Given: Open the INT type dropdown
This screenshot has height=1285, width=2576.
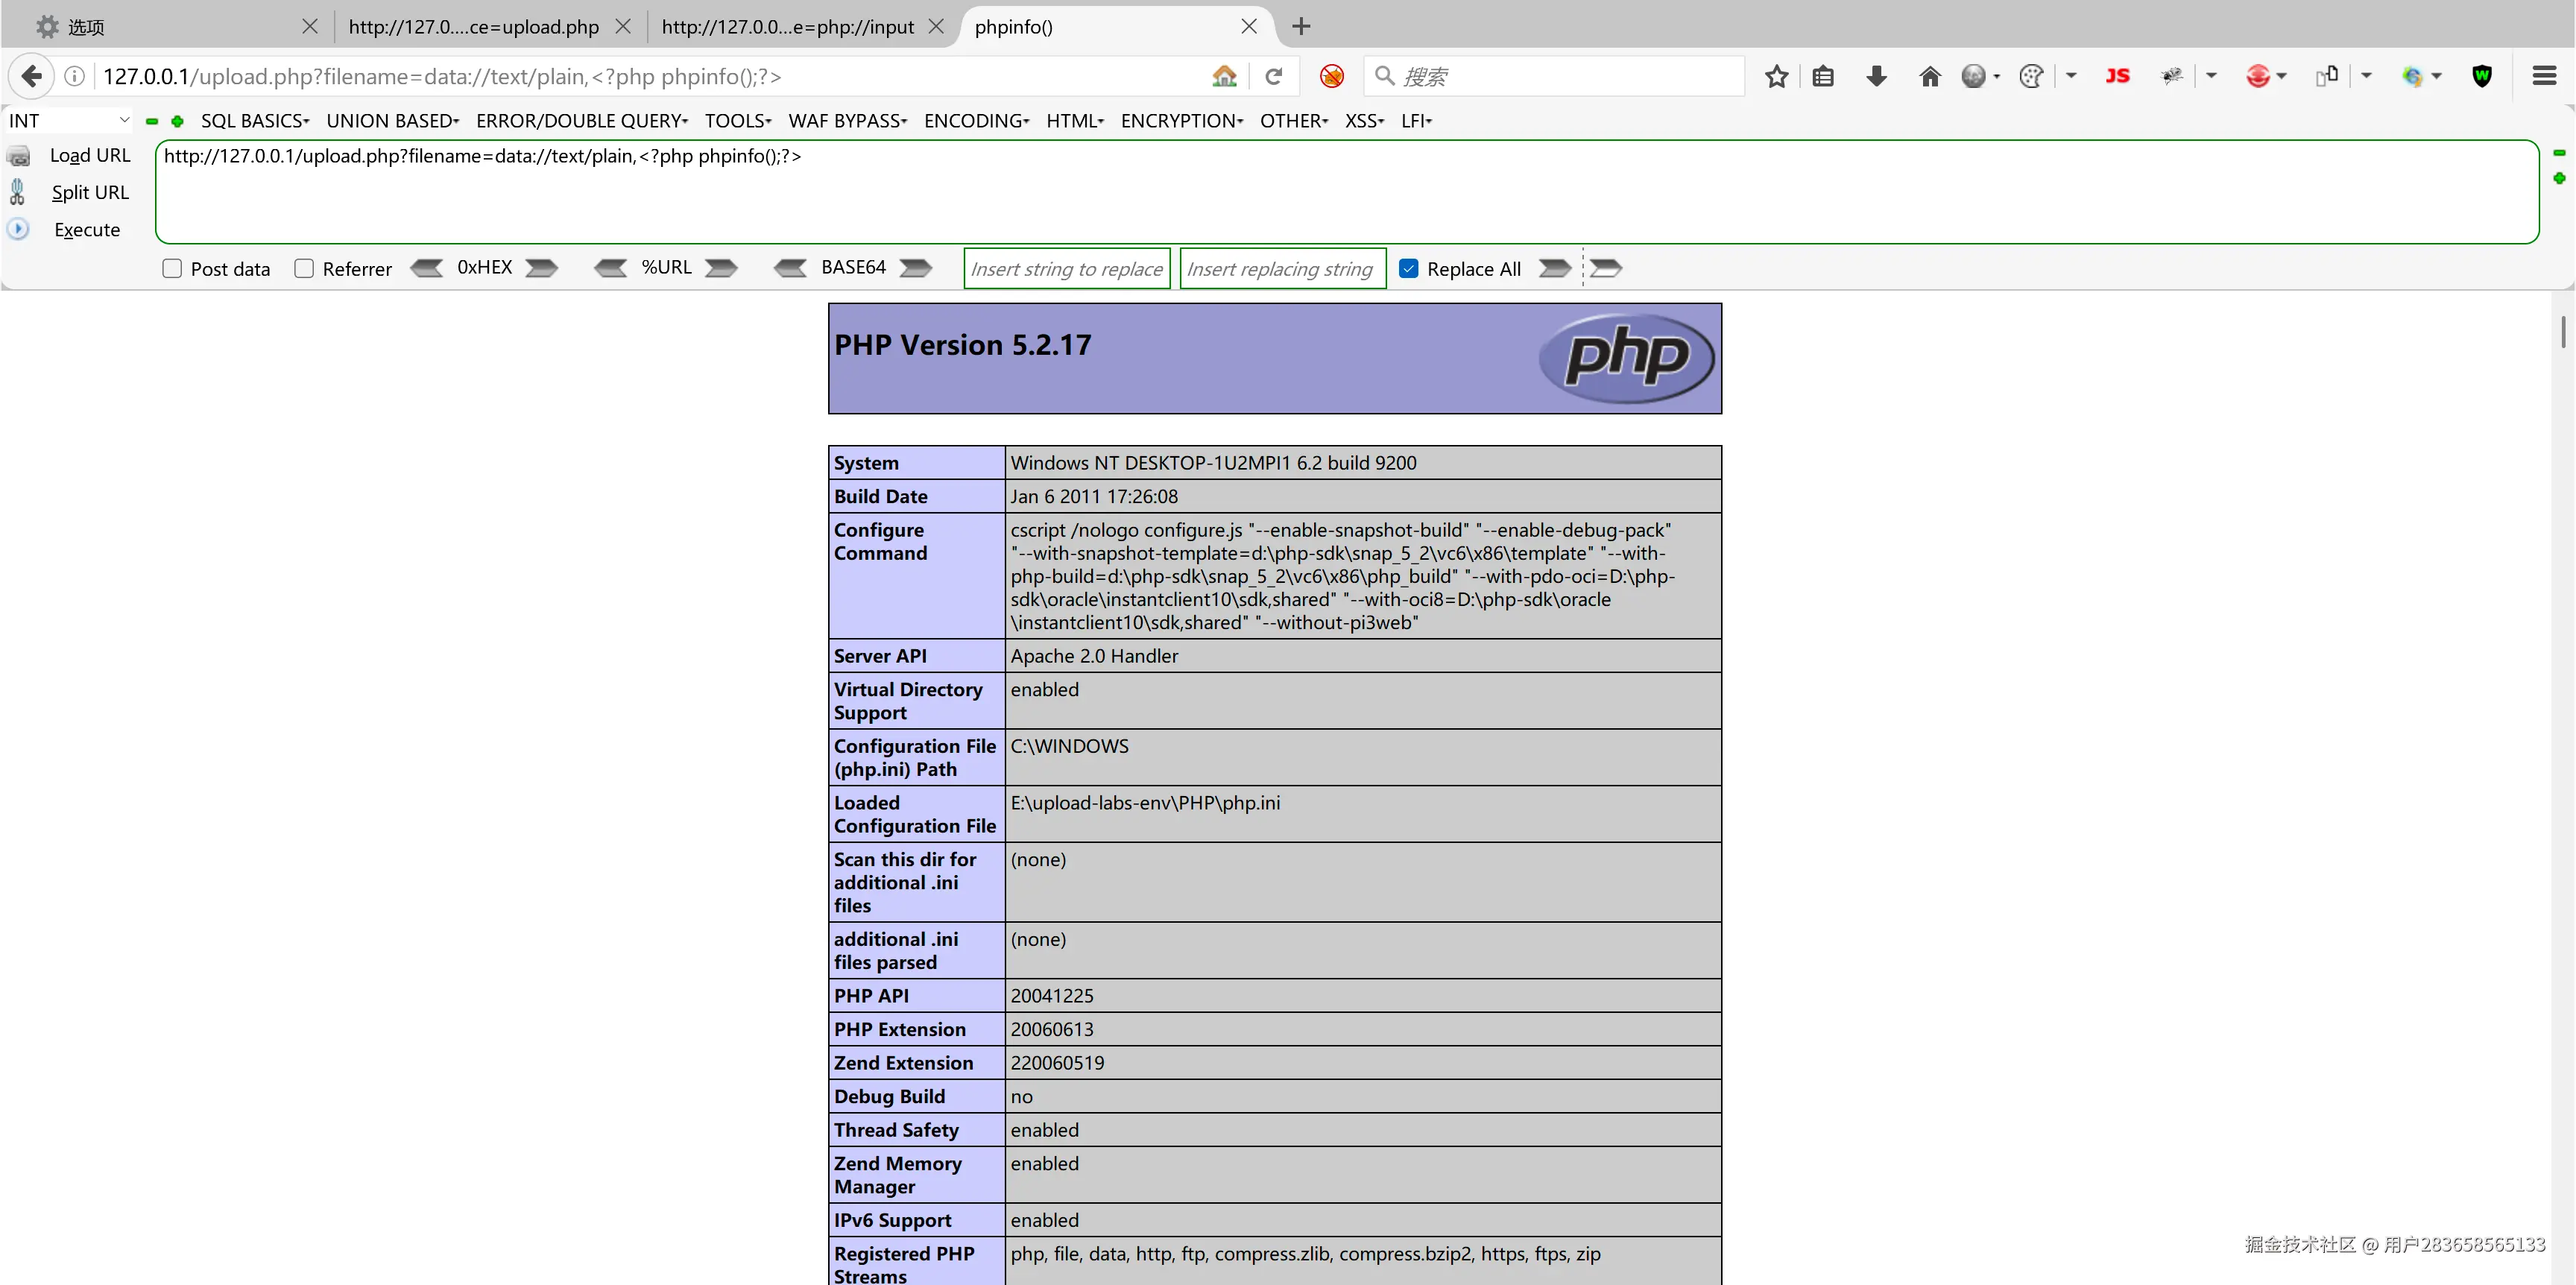Looking at the screenshot, I should (x=68, y=121).
